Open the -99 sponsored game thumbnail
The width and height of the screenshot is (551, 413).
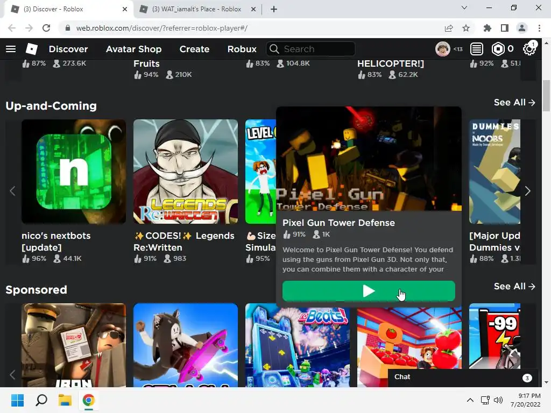495,337
